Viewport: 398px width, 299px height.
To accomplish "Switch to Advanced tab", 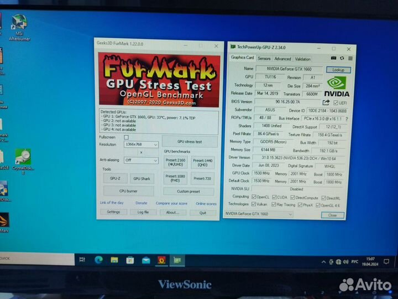I will tap(282, 59).
